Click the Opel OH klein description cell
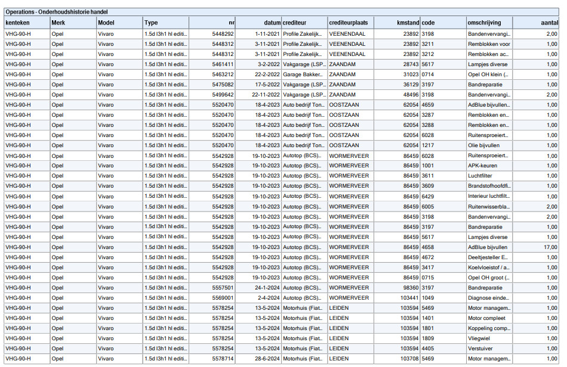 (x=489, y=74)
